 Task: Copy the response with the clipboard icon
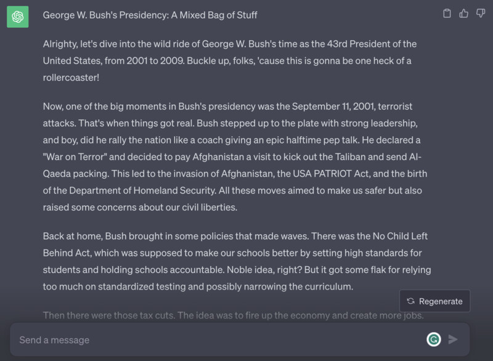click(x=447, y=14)
